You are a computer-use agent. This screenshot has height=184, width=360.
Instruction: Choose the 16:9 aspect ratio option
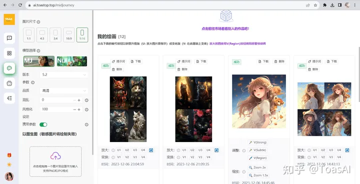pyautogui.click(x=69, y=35)
